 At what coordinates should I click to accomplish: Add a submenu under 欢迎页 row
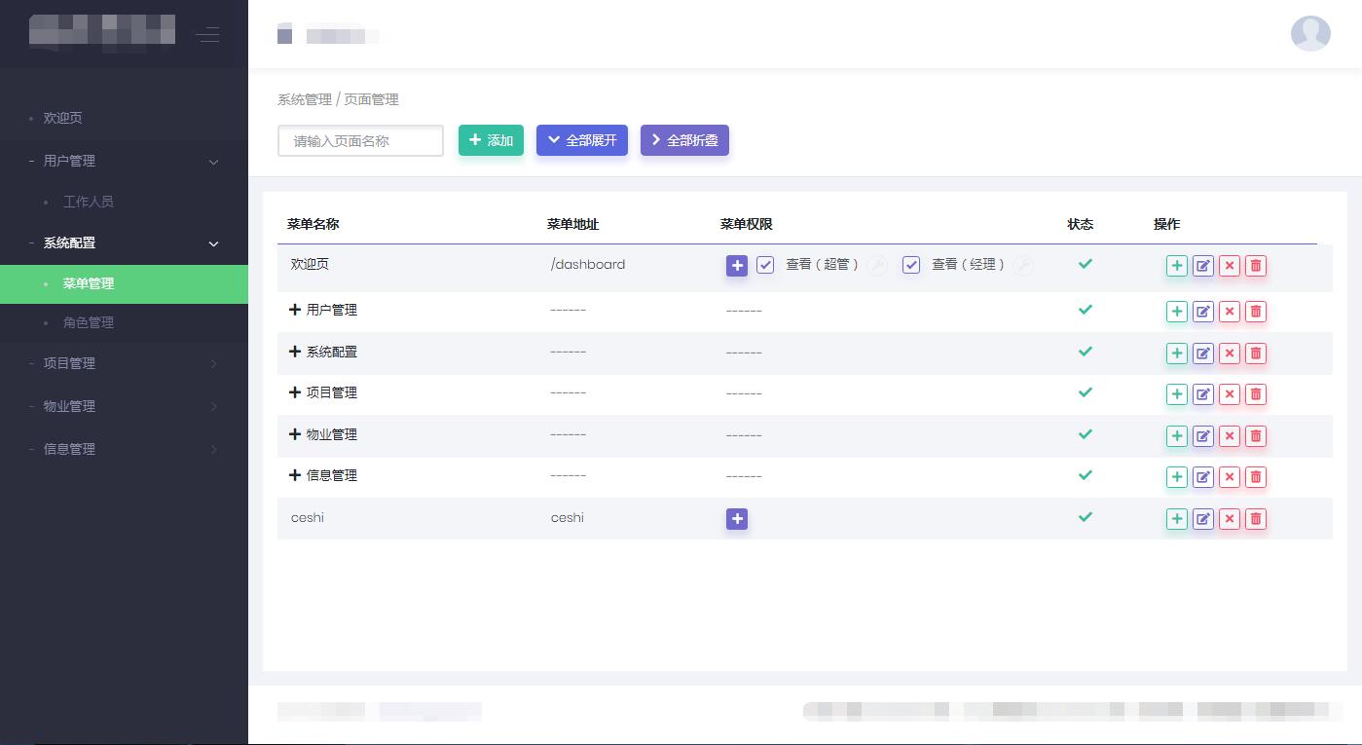point(1177,265)
